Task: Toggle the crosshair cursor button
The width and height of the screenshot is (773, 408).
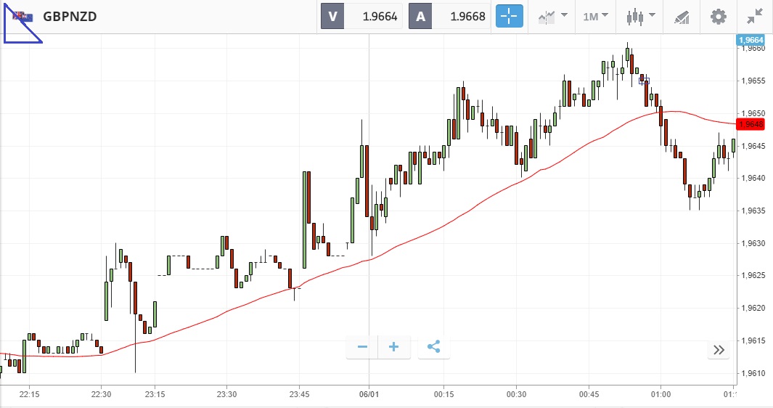Action: (509, 16)
